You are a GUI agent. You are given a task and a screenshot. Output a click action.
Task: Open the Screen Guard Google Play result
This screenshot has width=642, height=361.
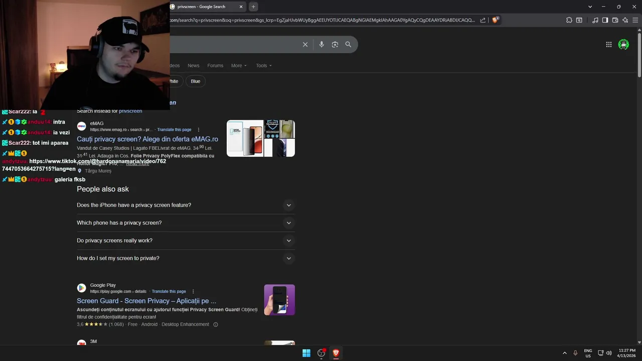(146, 301)
